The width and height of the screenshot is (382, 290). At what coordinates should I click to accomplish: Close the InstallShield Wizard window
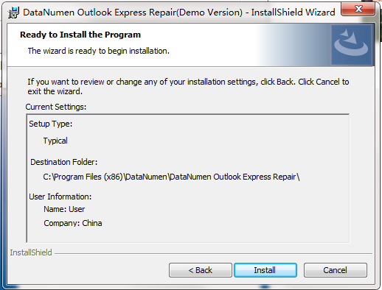pyautogui.click(x=358, y=10)
